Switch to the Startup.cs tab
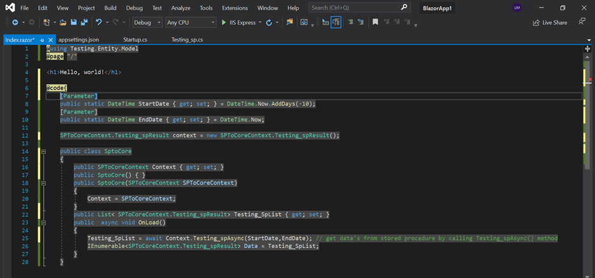Screen dimensions: 595x278 tap(135, 39)
